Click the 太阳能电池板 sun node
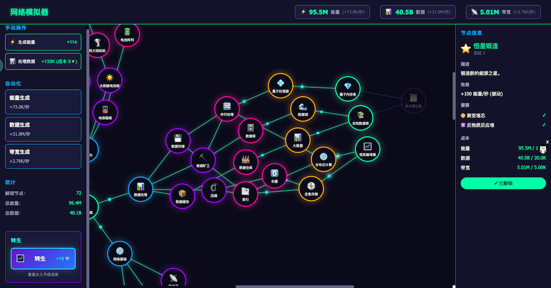This screenshot has width=551, height=288. click(109, 80)
